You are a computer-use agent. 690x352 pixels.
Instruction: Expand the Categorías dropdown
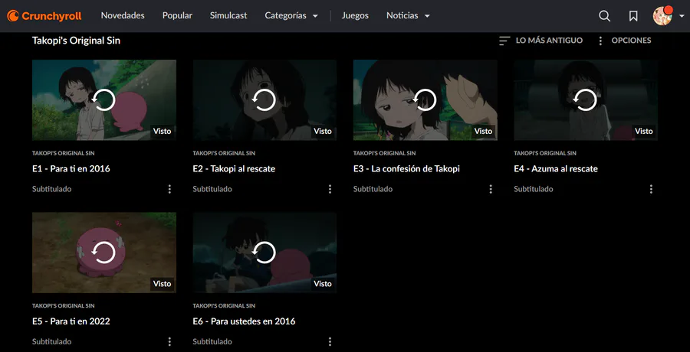[291, 15]
